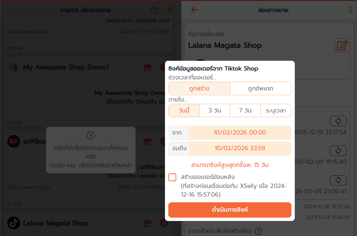Click the topmost sync refresh icon button
The image size is (357, 236).
pyautogui.click(x=338, y=121)
